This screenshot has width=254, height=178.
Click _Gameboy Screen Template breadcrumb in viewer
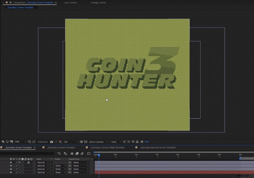tap(20, 7)
